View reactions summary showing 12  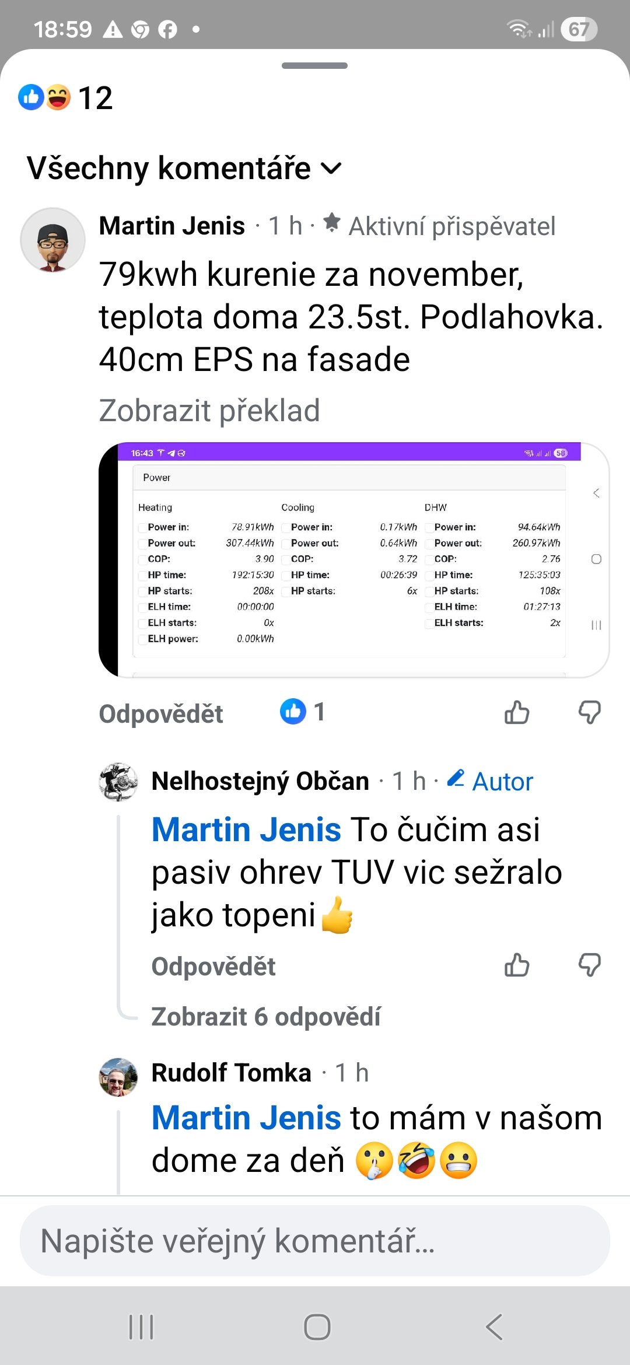pos(65,97)
